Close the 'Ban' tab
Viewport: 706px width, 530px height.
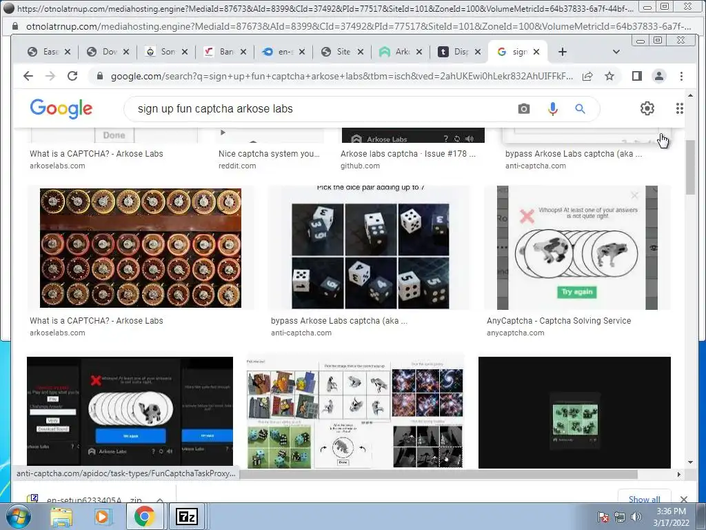click(243, 52)
